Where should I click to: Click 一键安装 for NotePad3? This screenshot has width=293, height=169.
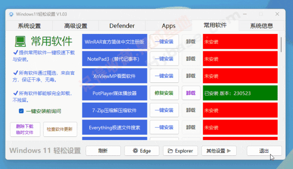pyautogui.click(x=164, y=59)
